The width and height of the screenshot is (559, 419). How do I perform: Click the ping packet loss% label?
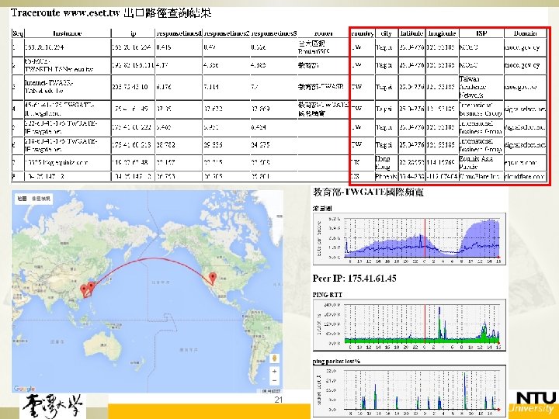(336, 362)
